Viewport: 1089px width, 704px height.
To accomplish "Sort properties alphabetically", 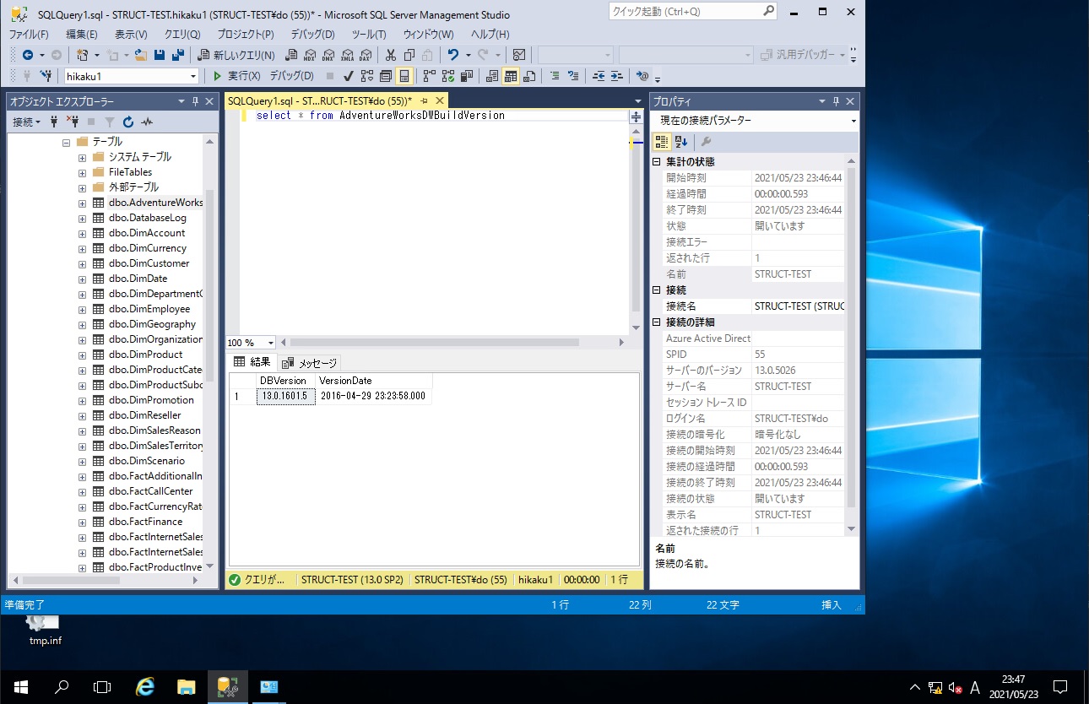I will pos(681,141).
